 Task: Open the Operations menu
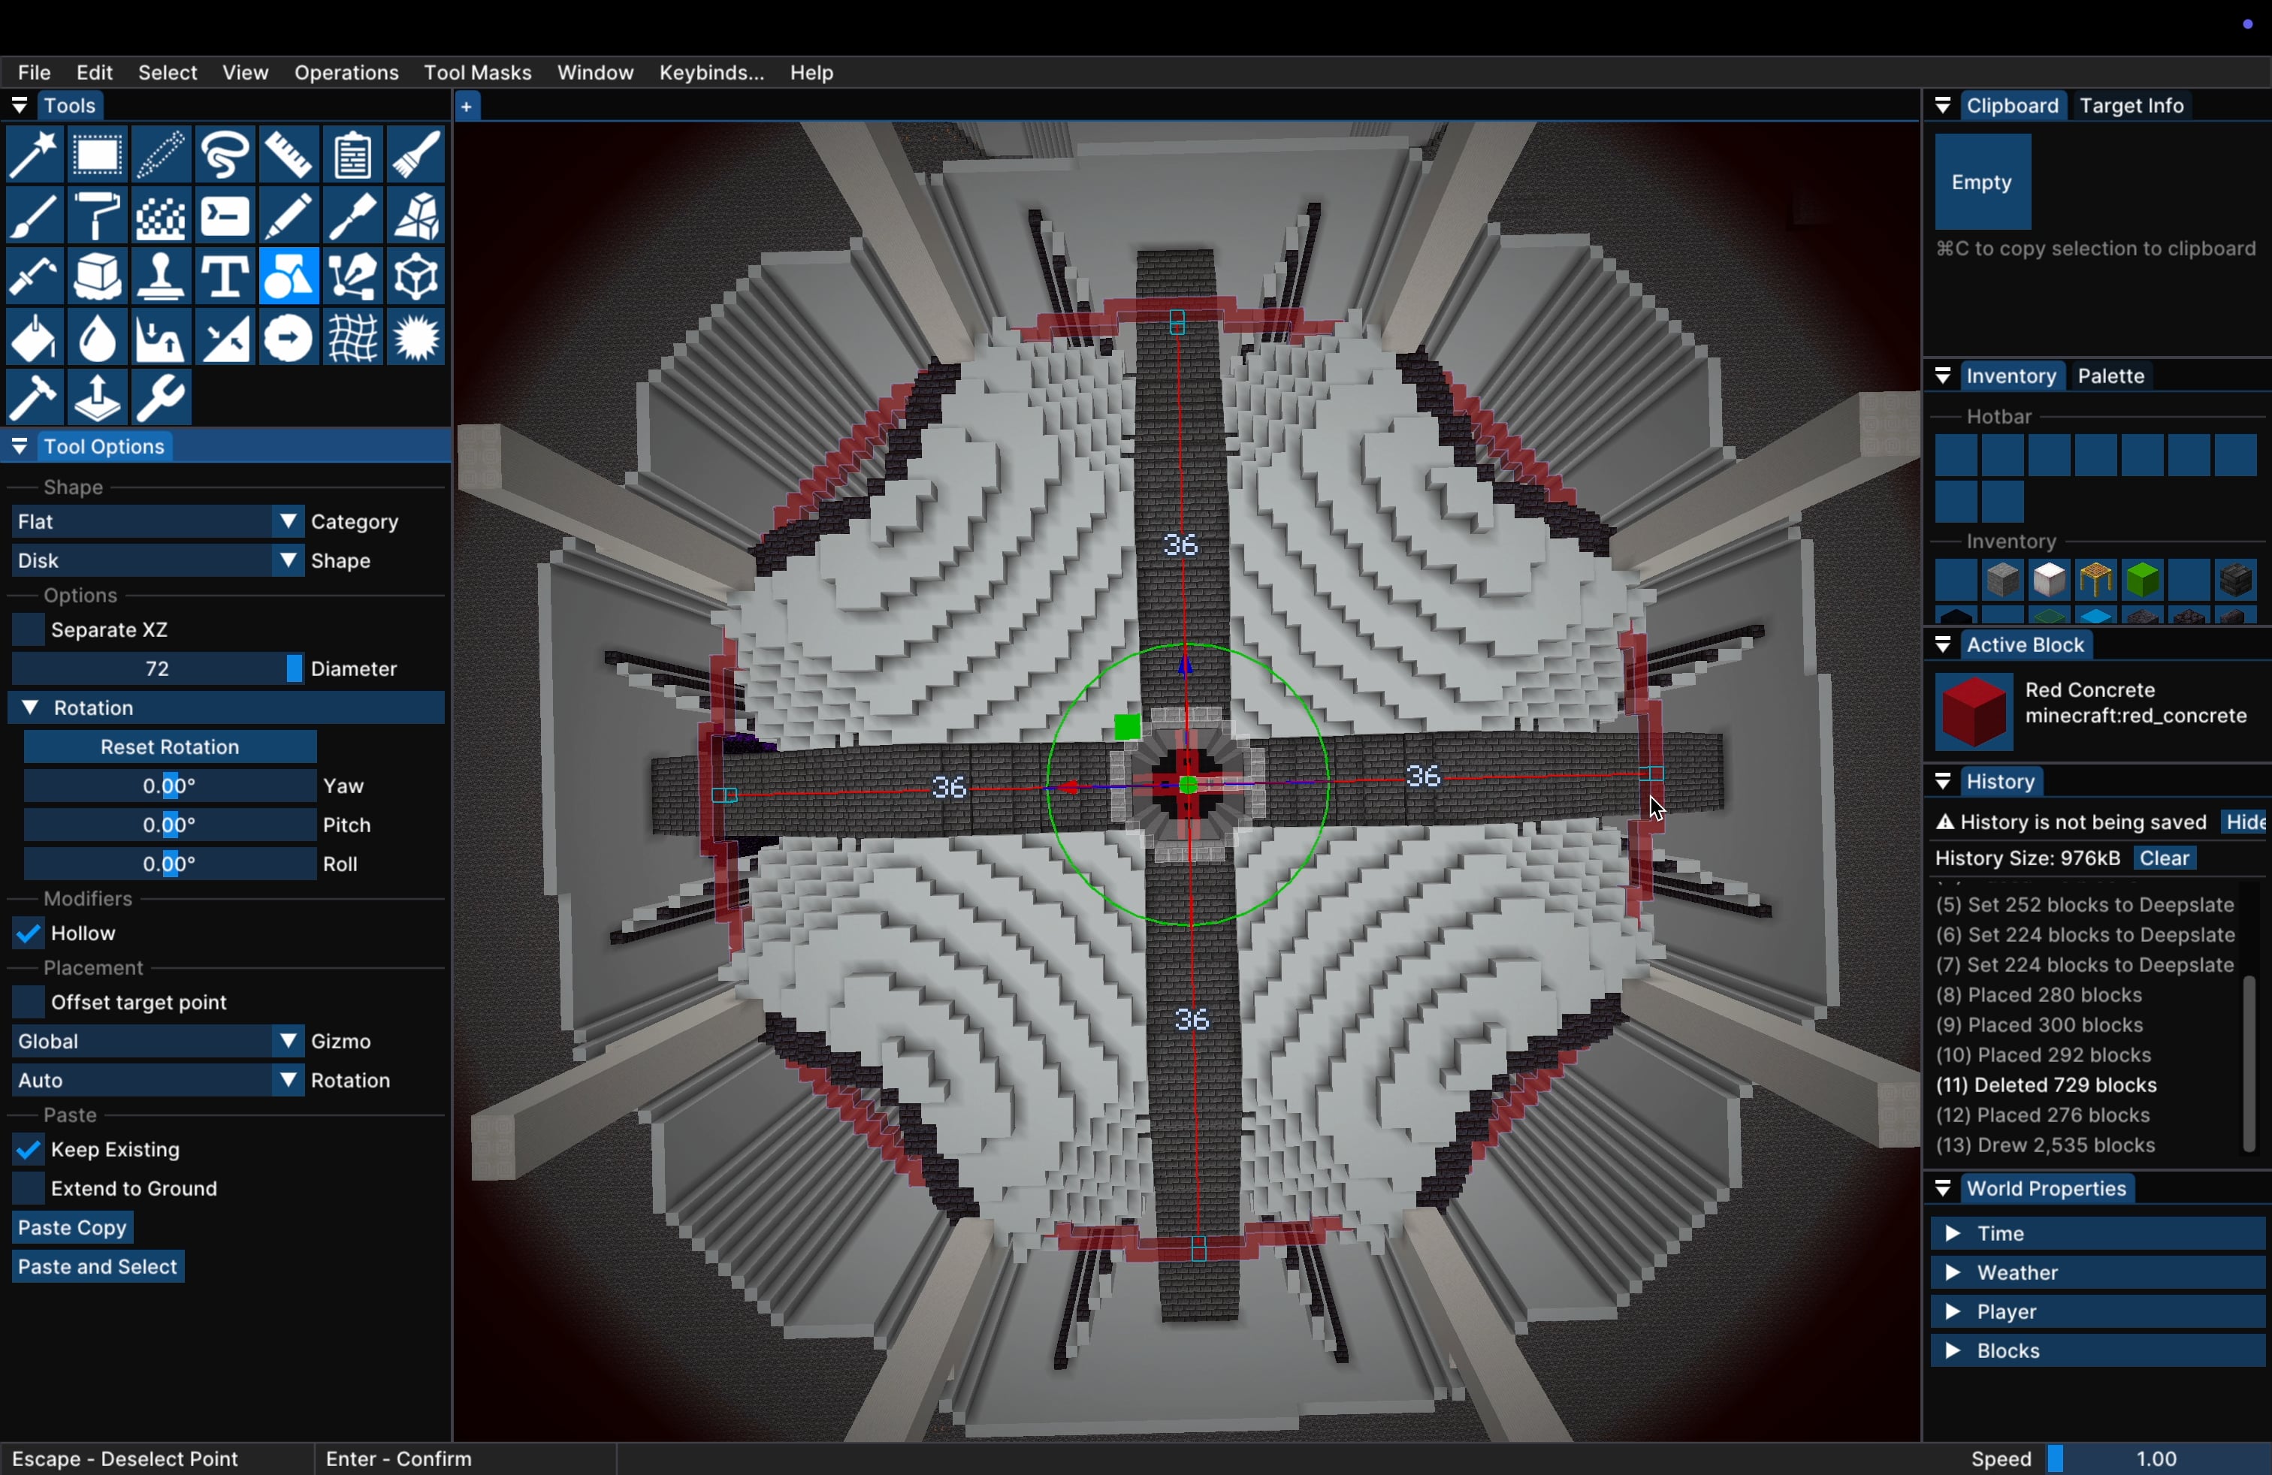[346, 73]
